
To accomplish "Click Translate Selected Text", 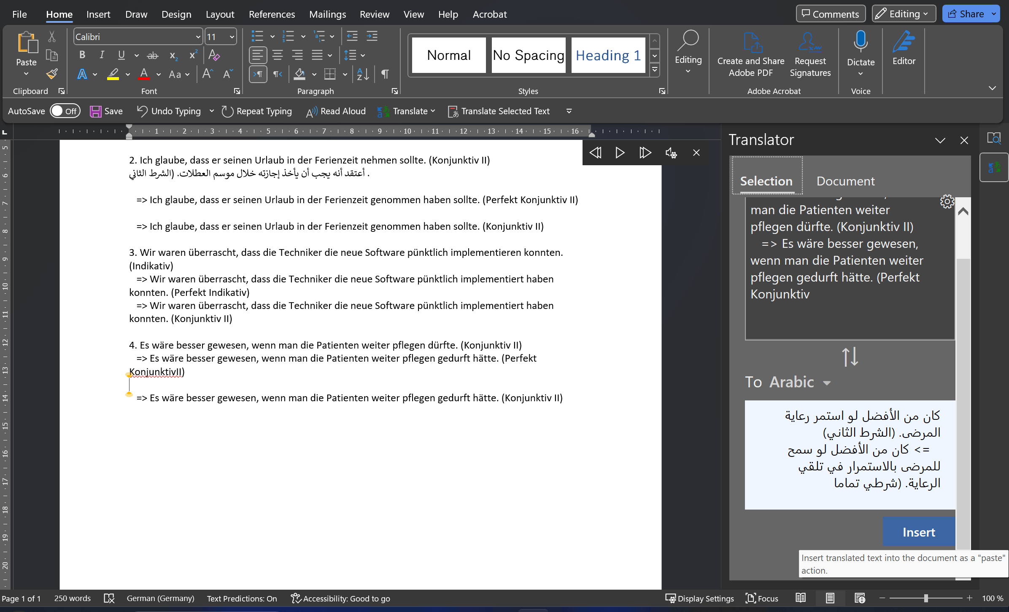I will tap(499, 111).
